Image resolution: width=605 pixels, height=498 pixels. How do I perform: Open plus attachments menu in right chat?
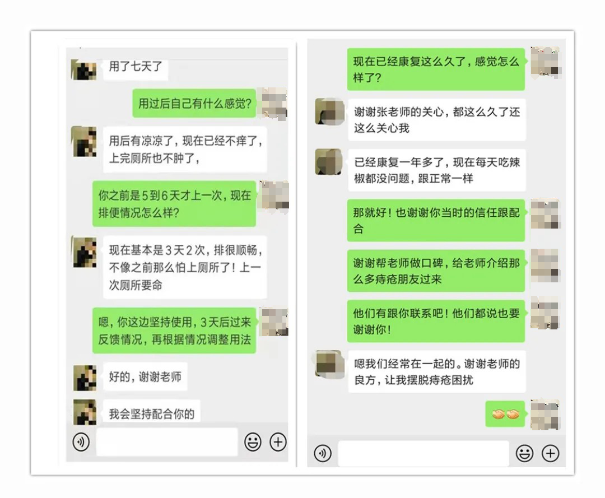[551, 453]
